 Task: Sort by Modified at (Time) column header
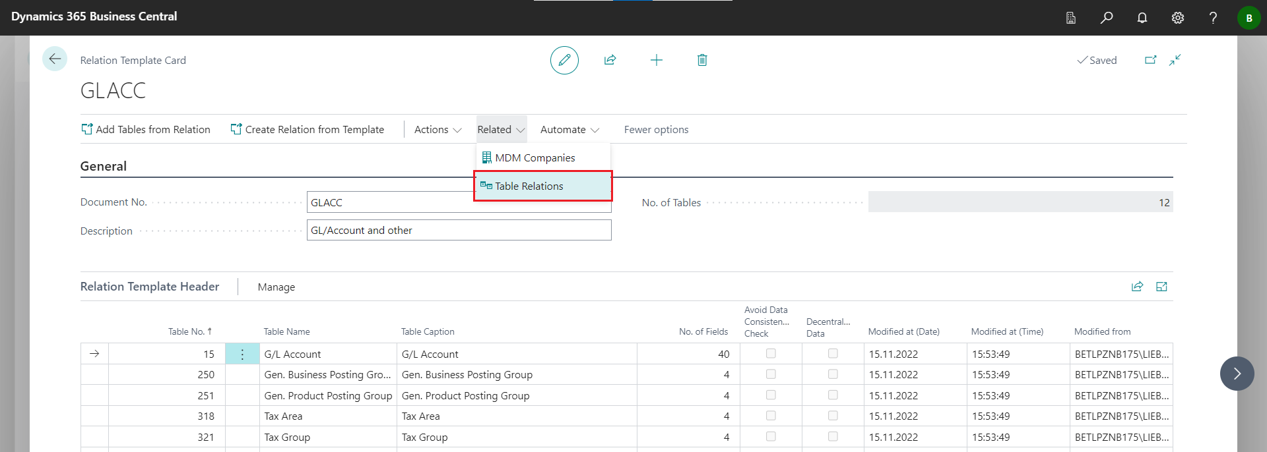[1007, 331]
